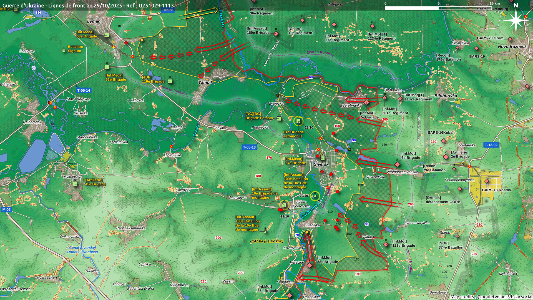Select the BARS-18 Rostov red diamond marker
Viewport: 533px width, 300px height.
tap(487, 181)
